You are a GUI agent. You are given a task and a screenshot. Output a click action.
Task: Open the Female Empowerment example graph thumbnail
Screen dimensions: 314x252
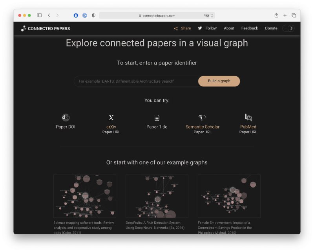[x=229, y=196]
